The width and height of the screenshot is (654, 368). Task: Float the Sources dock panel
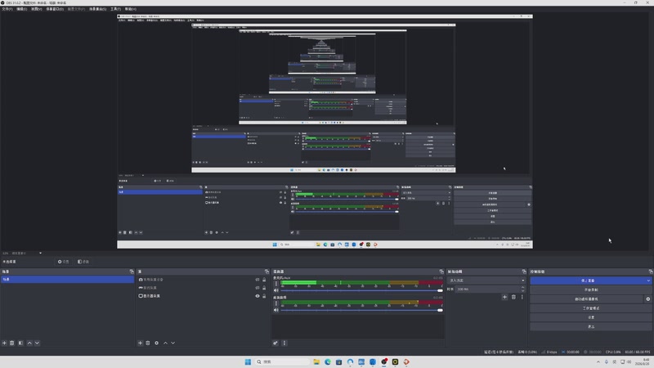(x=267, y=272)
